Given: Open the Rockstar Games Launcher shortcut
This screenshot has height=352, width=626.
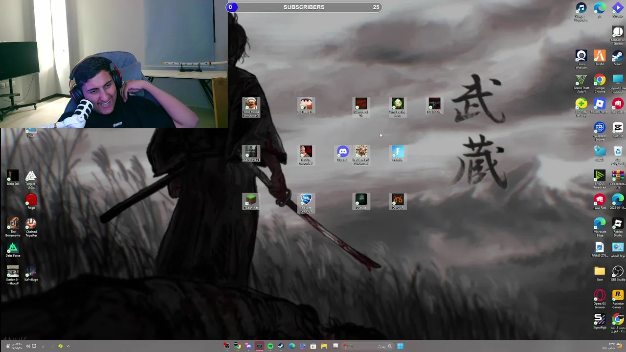Looking at the screenshot, I should (x=618, y=299).
